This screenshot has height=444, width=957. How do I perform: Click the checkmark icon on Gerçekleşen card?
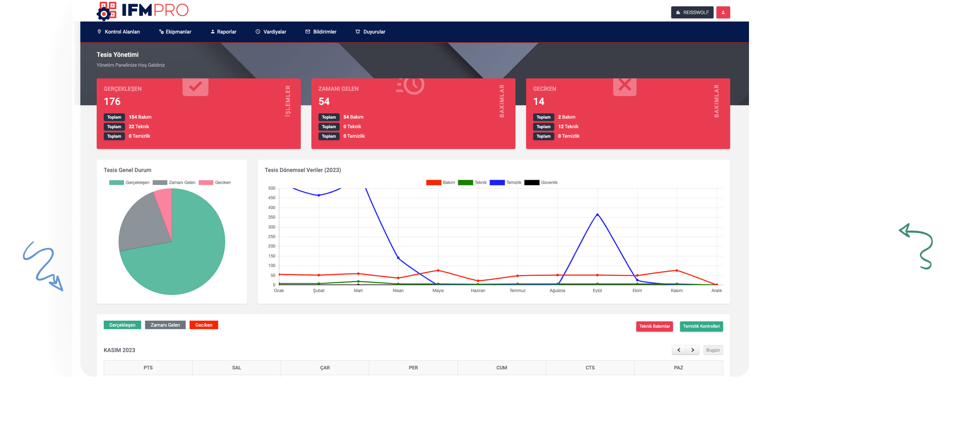195,86
